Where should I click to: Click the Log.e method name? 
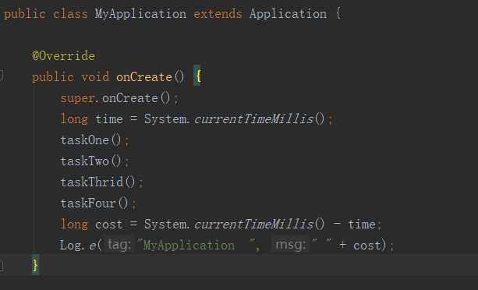[93, 246]
